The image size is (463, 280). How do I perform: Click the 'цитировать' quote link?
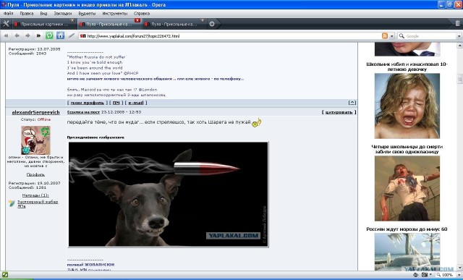tap(339, 112)
